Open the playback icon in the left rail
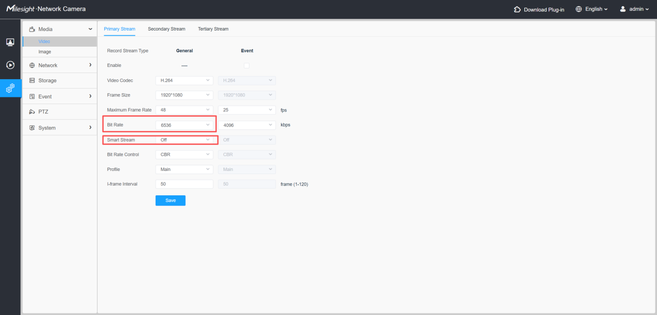This screenshot has height=315, width=657. click(10, 65)
